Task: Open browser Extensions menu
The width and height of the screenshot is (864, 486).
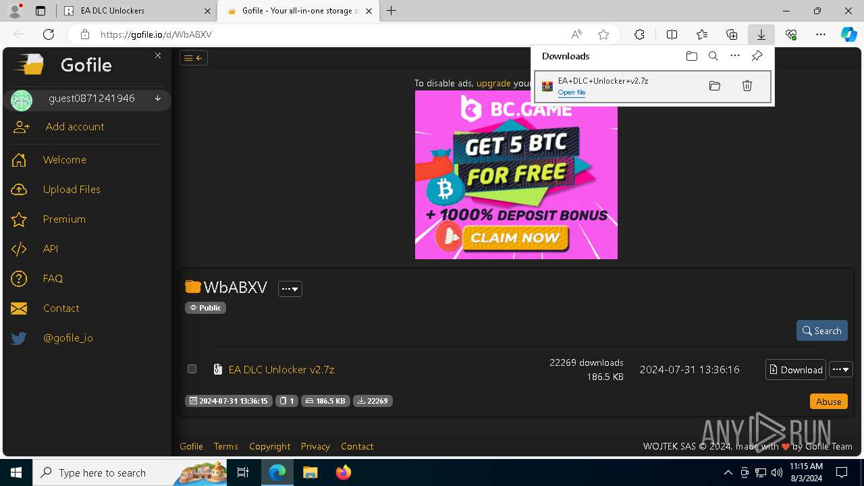Action: pos(639,34)
